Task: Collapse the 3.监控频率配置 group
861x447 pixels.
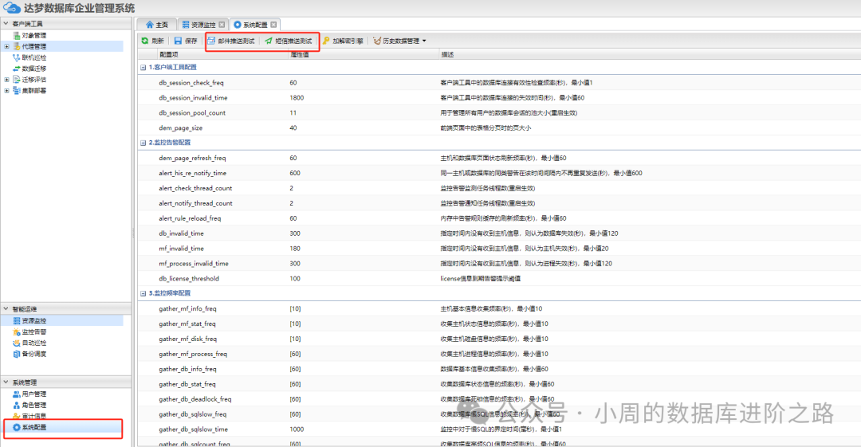Action: 143,293
